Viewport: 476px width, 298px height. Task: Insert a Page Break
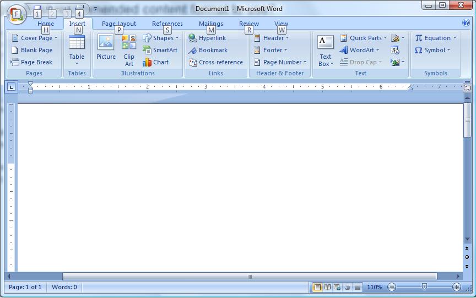click(31, 62)
